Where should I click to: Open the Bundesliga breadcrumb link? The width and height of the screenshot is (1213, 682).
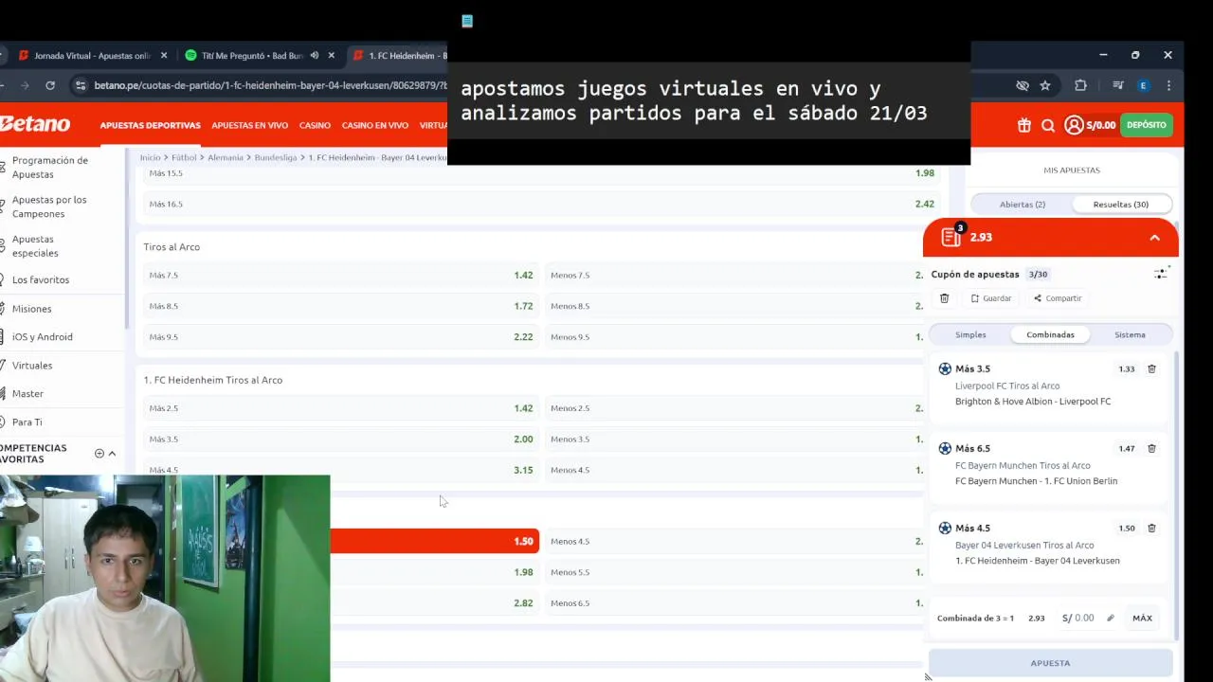[277, 157]
